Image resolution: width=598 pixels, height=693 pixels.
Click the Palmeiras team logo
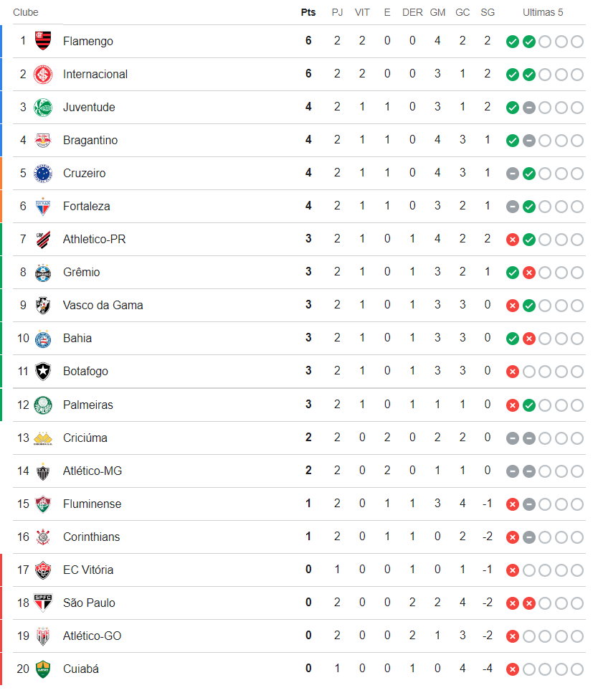click(44, 405)
